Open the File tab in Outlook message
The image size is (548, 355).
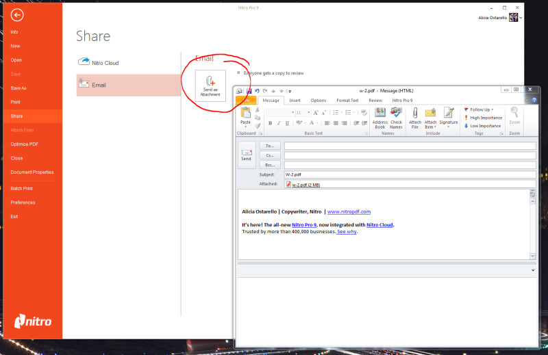(247, 100)
